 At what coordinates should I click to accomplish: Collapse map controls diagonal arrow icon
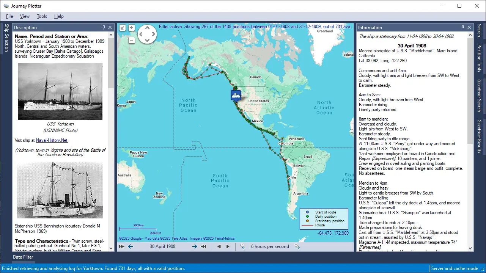pos(123,28)
